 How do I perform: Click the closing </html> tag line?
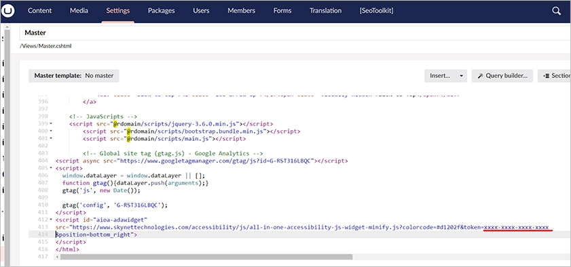coord(67,249)
